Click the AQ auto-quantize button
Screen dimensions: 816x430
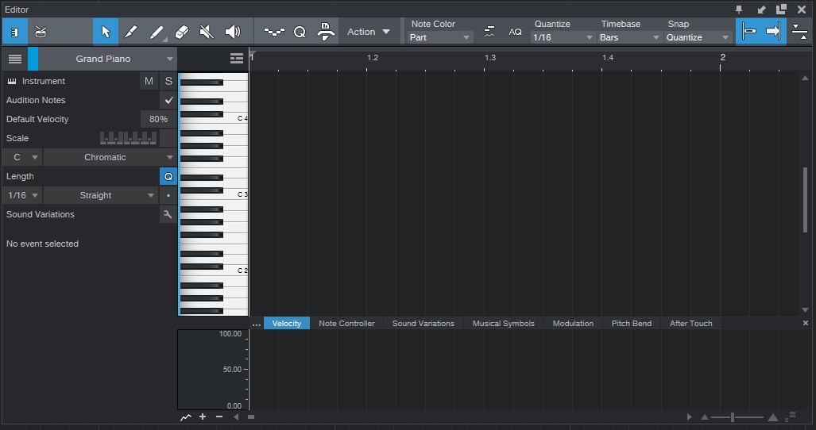pos(516,32)
